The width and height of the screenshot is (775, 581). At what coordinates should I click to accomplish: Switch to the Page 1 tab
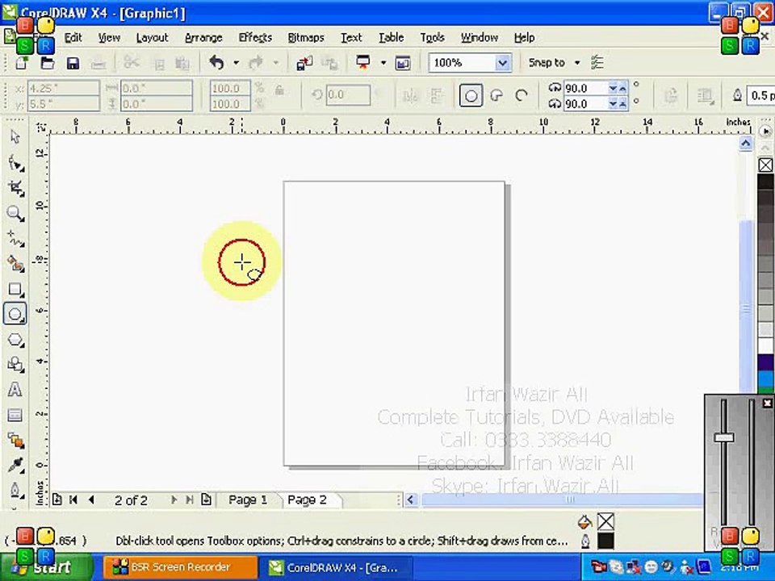[248, 500]
